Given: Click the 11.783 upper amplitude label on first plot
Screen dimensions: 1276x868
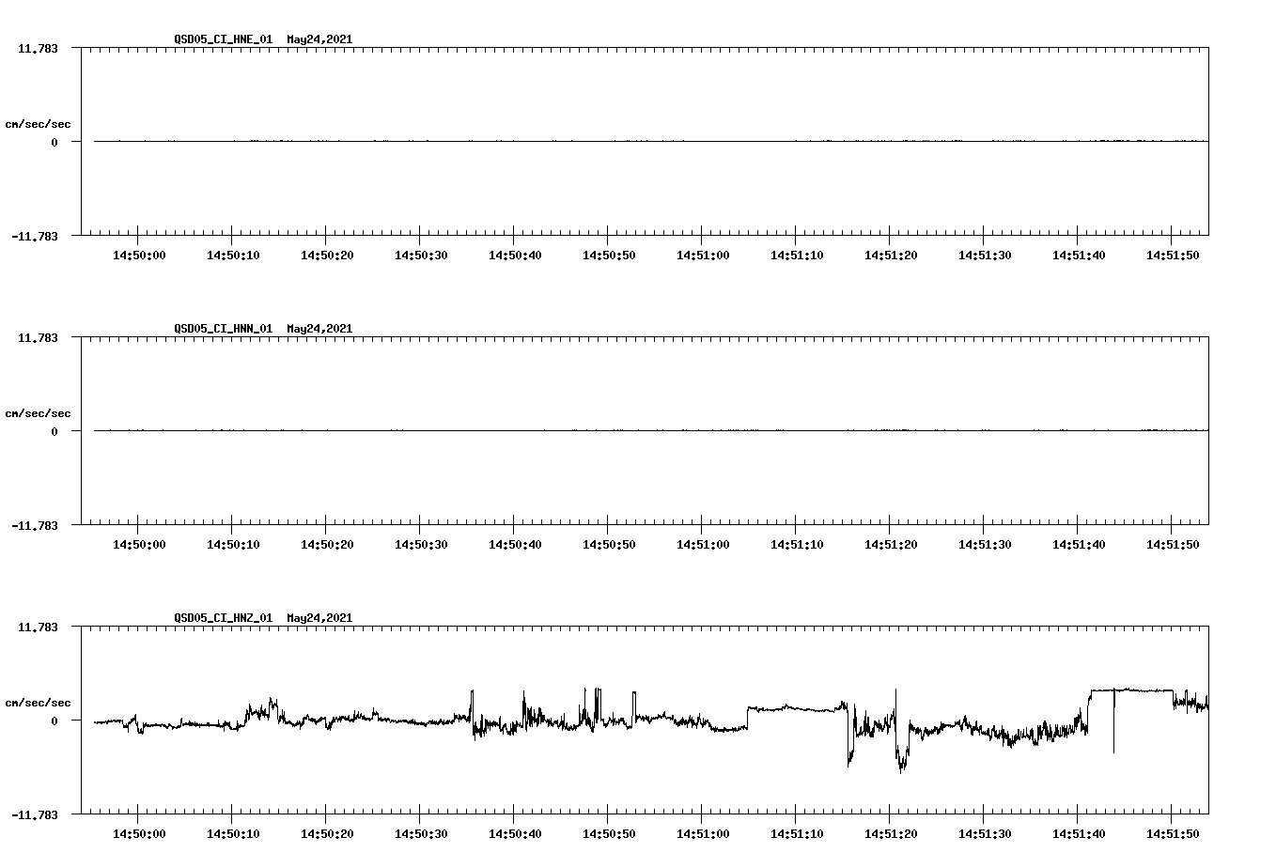Looking at the screenshot, I should (x=39, y=46).
